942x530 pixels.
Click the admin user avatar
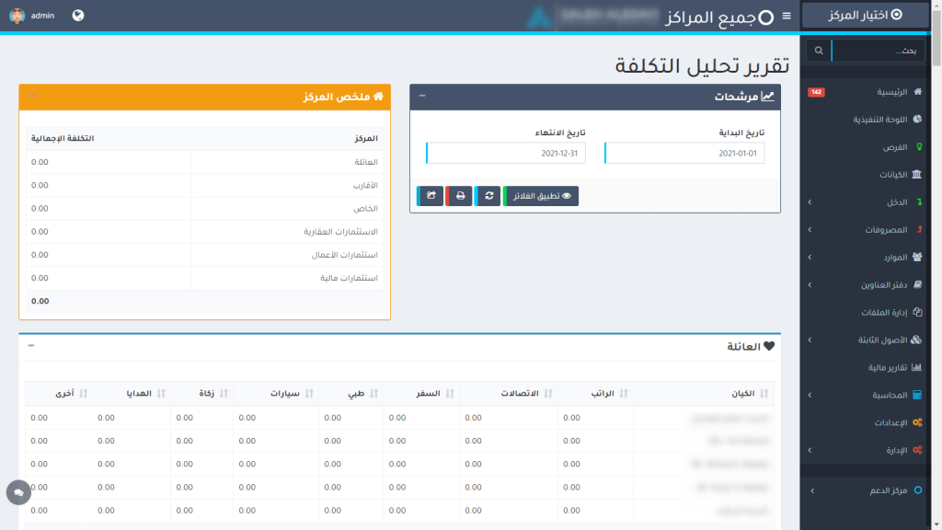17,16
